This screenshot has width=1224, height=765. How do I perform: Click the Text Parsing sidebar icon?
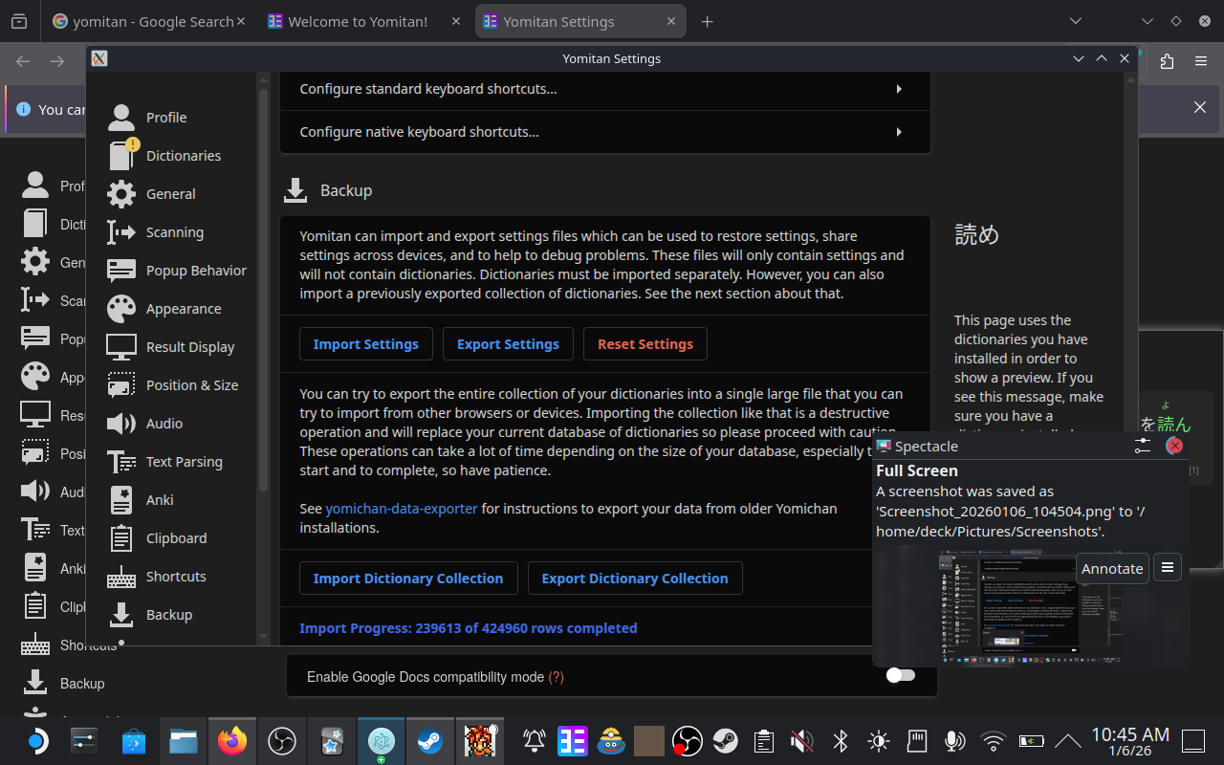pyautogui.click(x=121, y=462)
